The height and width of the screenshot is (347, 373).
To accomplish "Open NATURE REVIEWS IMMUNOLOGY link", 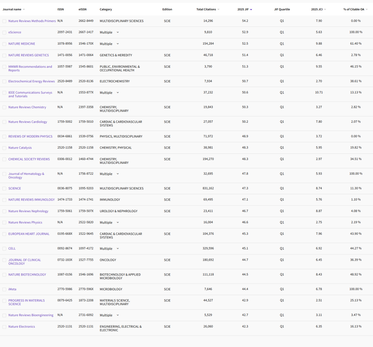I will (x=31, y=200).
